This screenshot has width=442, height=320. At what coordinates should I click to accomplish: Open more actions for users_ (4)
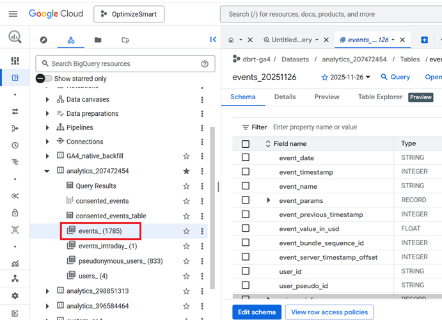pyautogui.click(x=202, y=276)
